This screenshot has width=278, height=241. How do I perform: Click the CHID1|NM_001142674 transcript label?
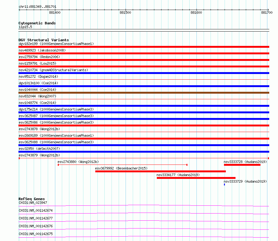[36, 210]
